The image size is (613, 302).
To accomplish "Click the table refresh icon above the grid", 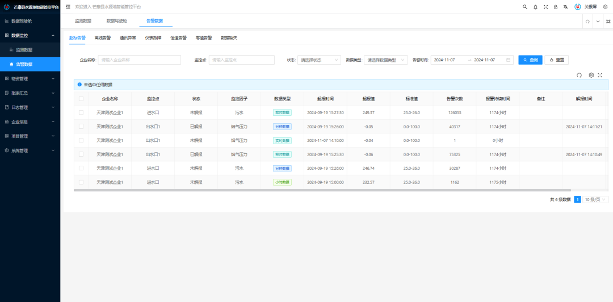I will 579,75.
